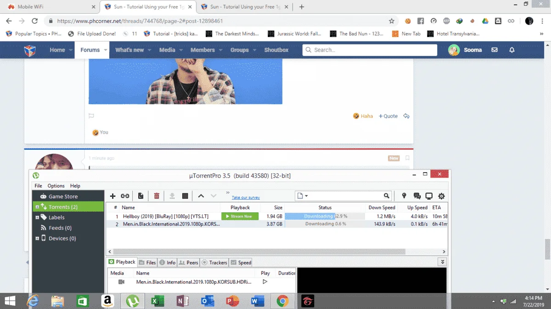
Task: Click Men in Black download progress bar
Action: point(325,224)
